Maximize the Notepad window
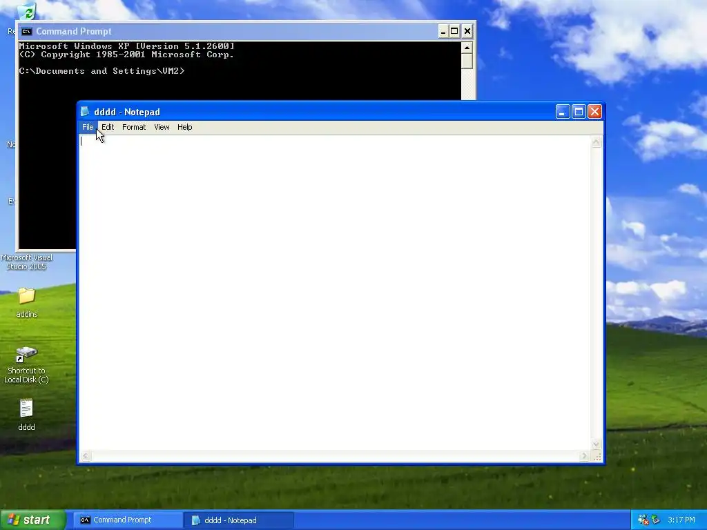 579,111
